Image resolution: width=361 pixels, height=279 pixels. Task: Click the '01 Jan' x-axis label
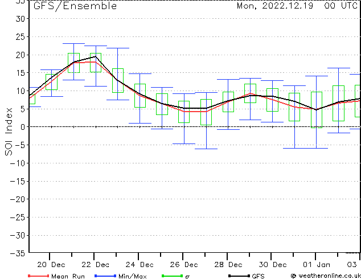pyautogui.click(x=317, y=265)
